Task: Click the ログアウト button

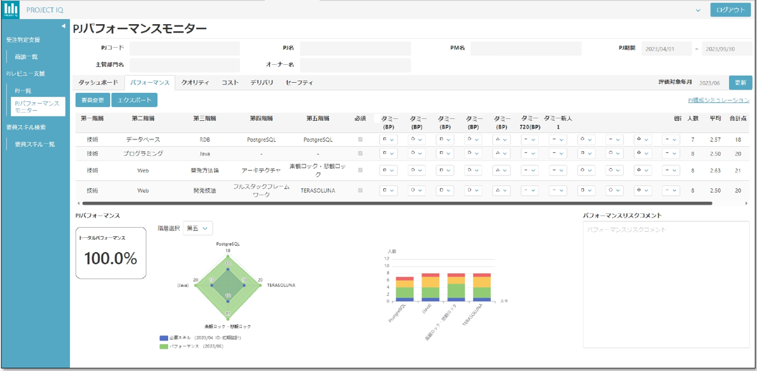Action: 730,10
